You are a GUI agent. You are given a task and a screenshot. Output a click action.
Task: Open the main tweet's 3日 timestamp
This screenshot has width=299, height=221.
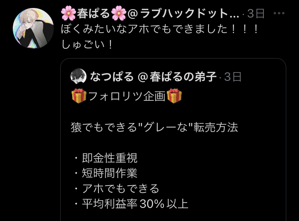click(256, 13)
